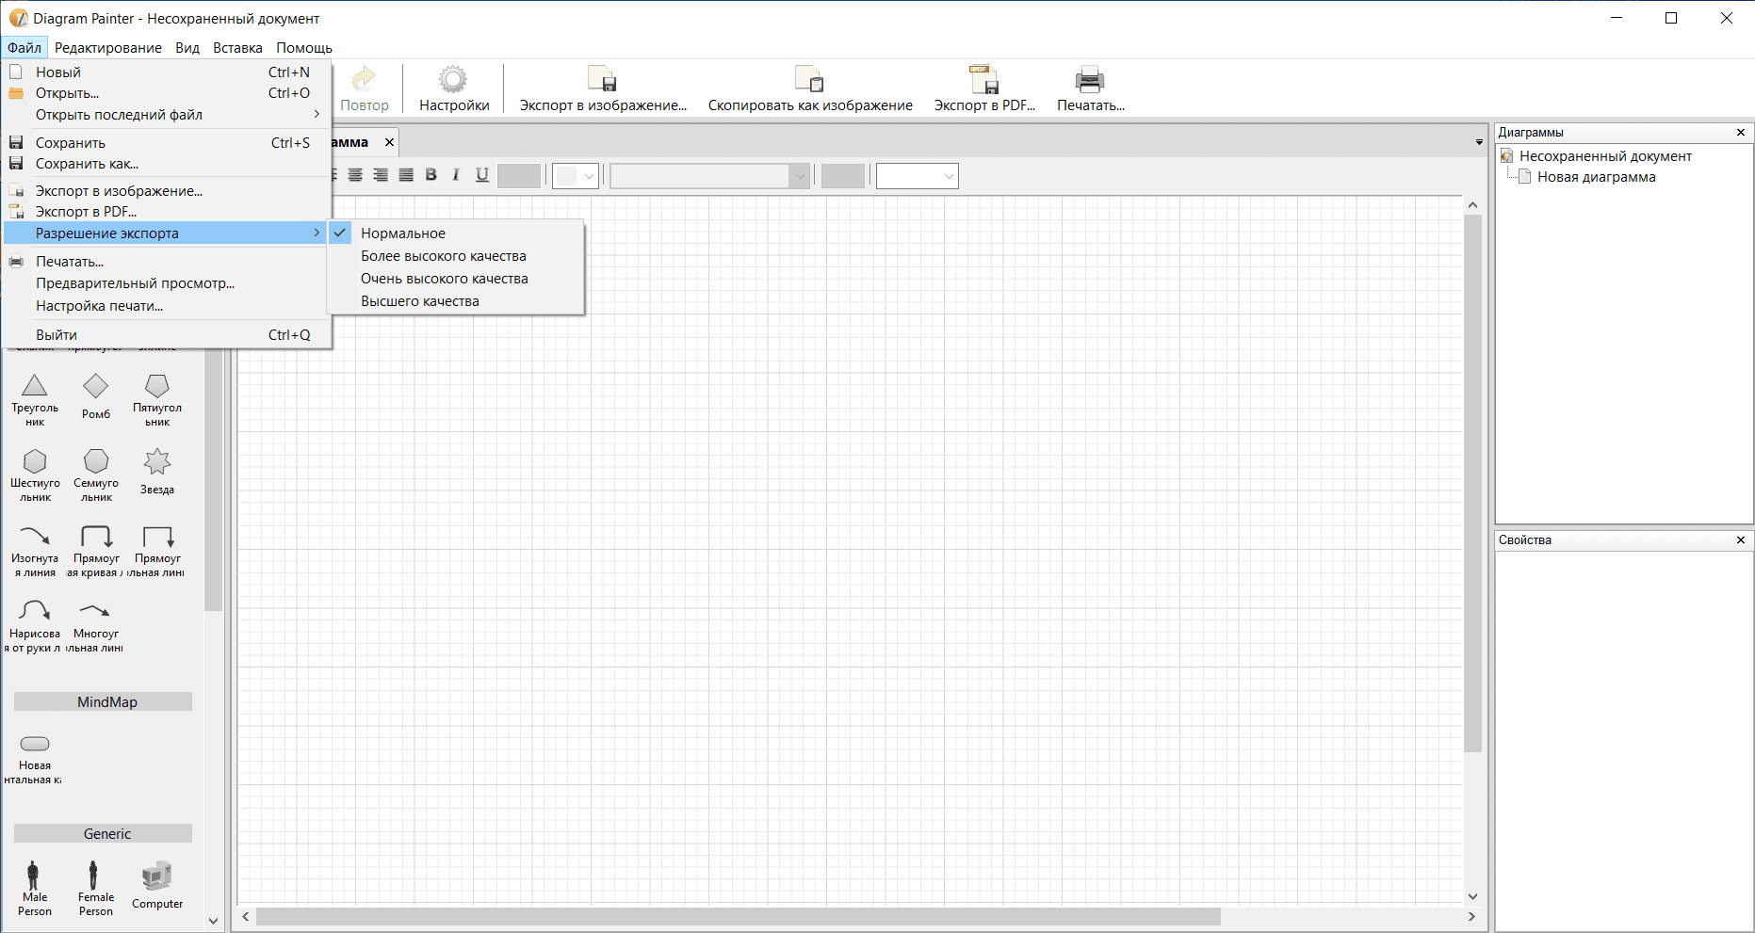Expand the Открыть последний файл submenu
1755x933 pixels.
click(166, 115)
